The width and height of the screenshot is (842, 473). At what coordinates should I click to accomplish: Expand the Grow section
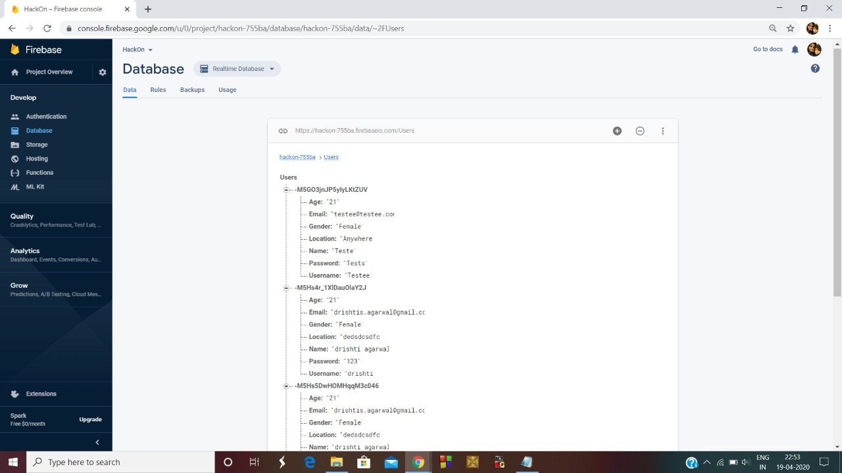[x=56, y=290]
